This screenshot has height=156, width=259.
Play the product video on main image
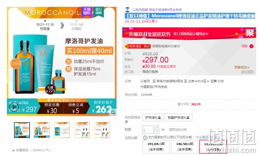pos(14,107)
